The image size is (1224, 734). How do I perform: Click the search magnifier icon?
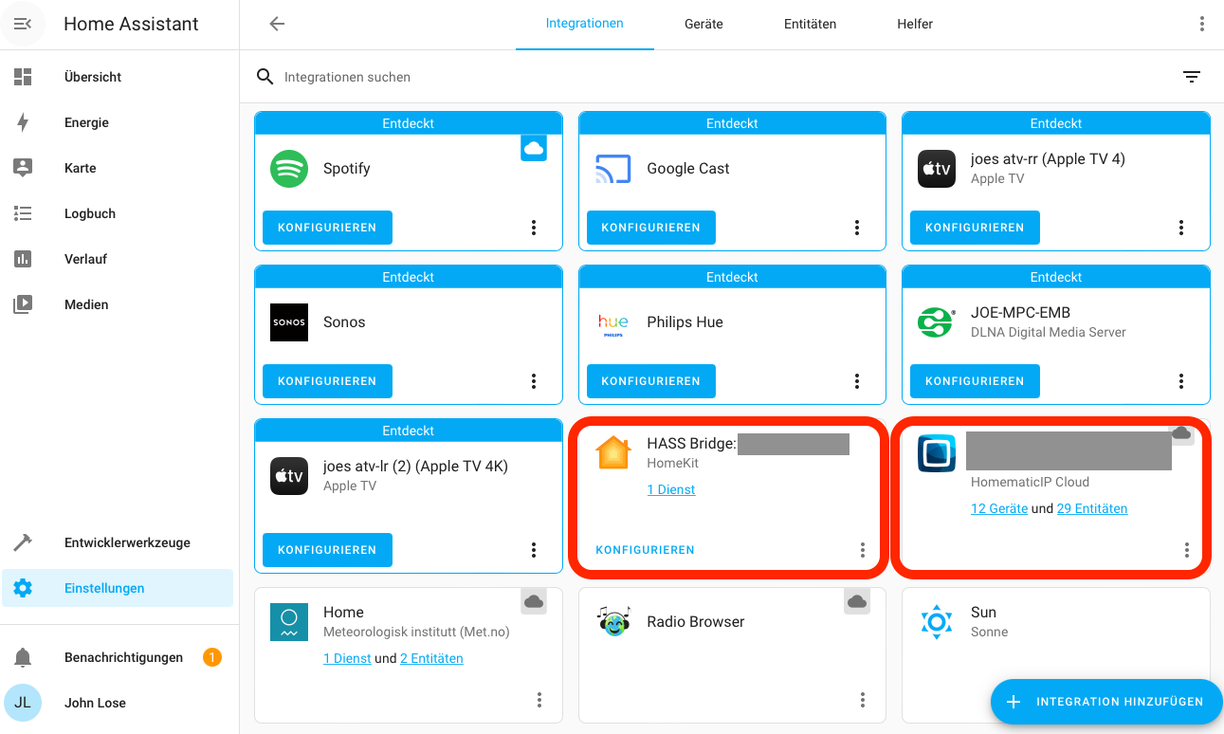pos(265,77)
